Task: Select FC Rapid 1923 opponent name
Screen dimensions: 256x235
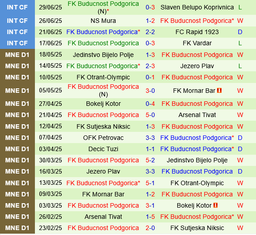Action: tap(197, 32)
